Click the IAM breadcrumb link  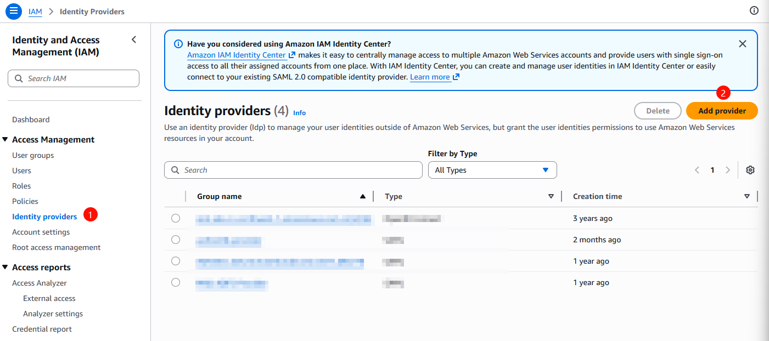35,11
